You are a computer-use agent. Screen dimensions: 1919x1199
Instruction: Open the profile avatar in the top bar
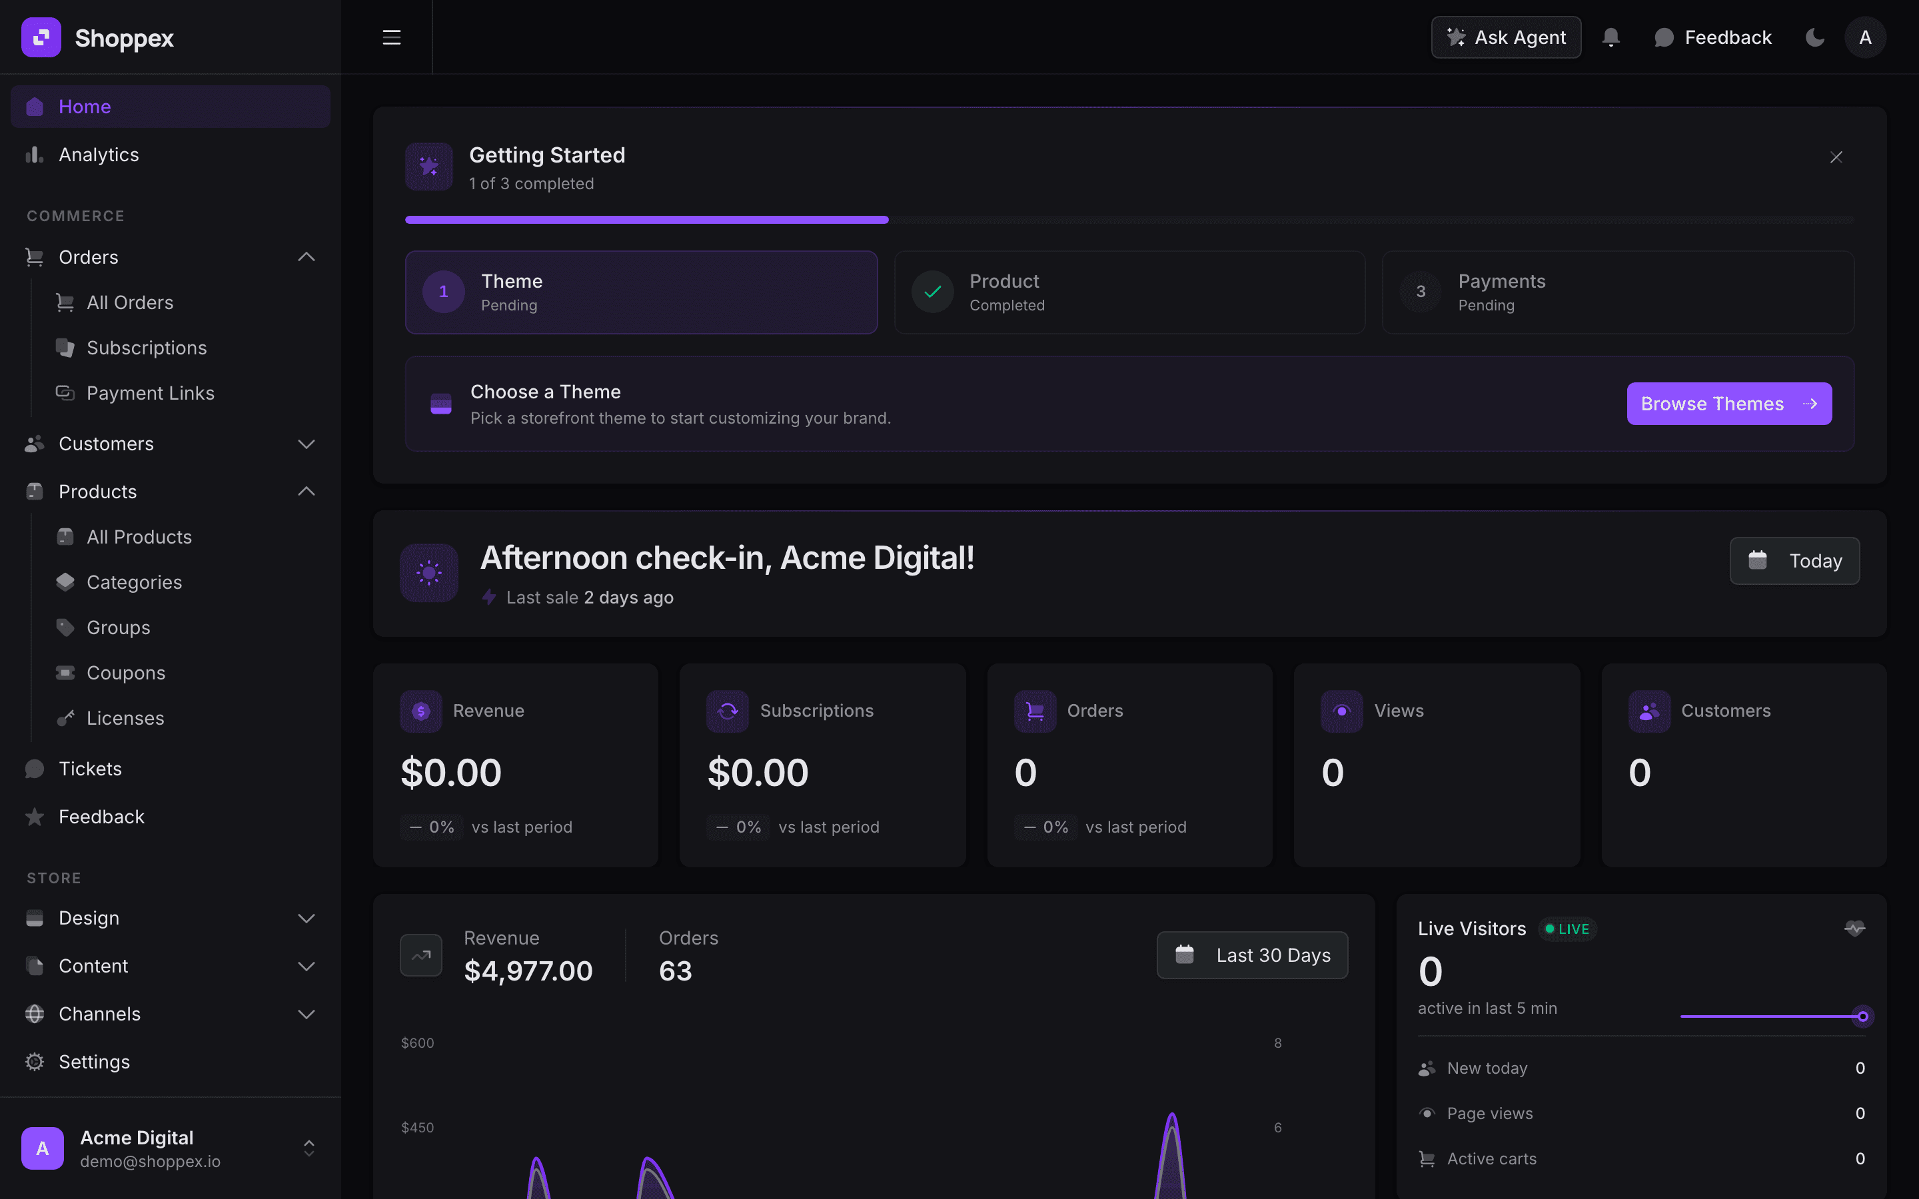click(1865, 37)
